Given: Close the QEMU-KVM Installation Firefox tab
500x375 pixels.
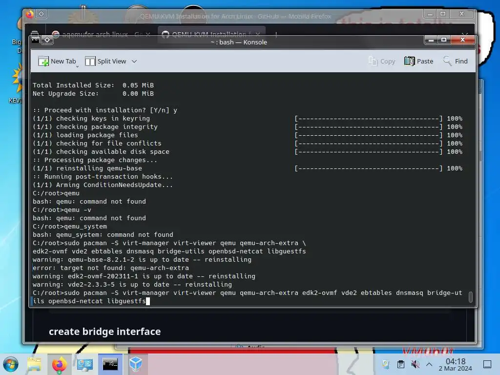Looking at the screenshot, I should pyautogui.click(x=258, y=34).
